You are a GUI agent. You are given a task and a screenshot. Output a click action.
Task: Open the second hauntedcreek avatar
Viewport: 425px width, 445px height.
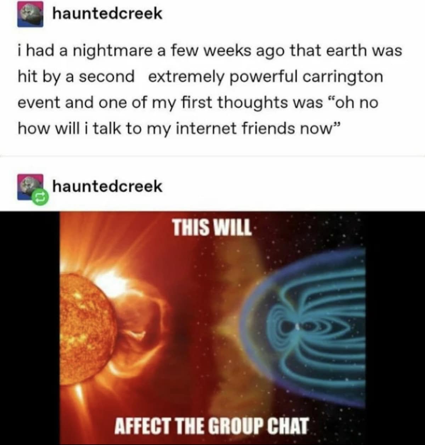30,187
